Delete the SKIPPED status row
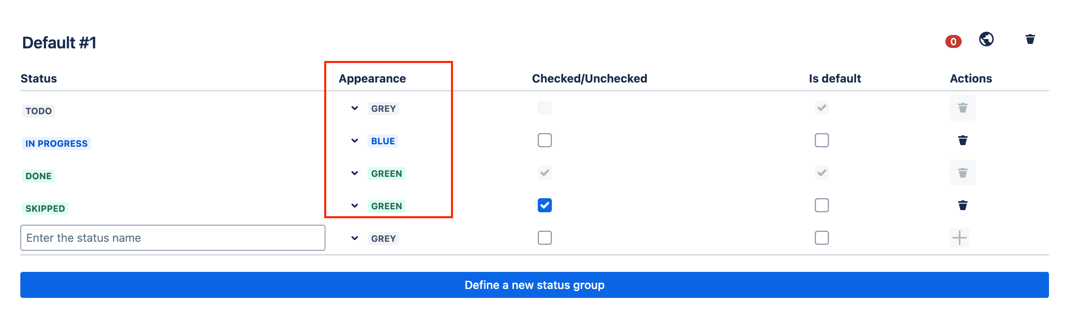 point(963,205)
